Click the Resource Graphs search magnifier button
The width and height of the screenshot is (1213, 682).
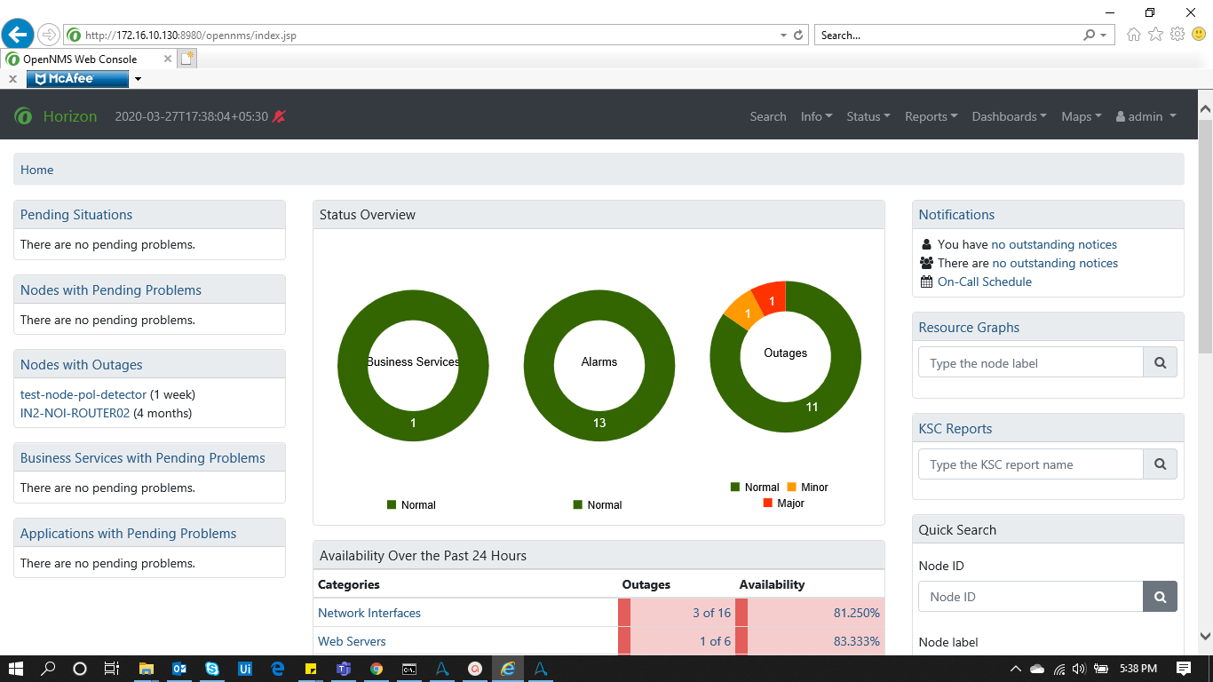tap(1160, 363)
